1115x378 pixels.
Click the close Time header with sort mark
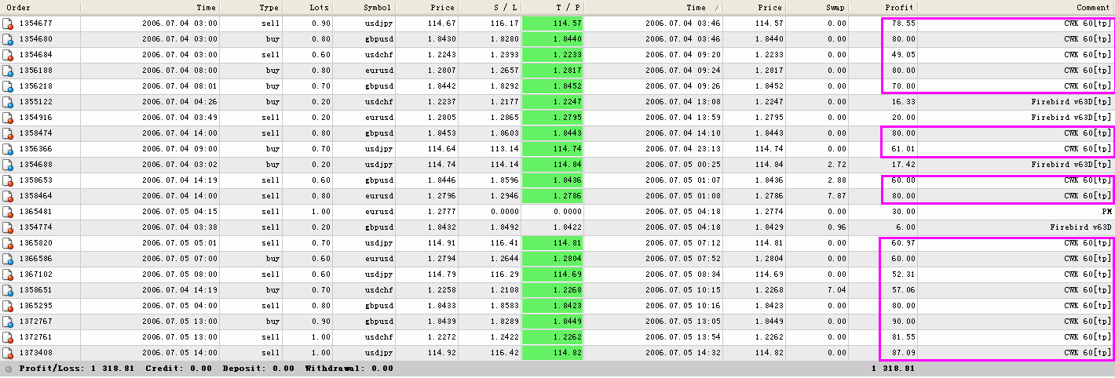(653, 7)
